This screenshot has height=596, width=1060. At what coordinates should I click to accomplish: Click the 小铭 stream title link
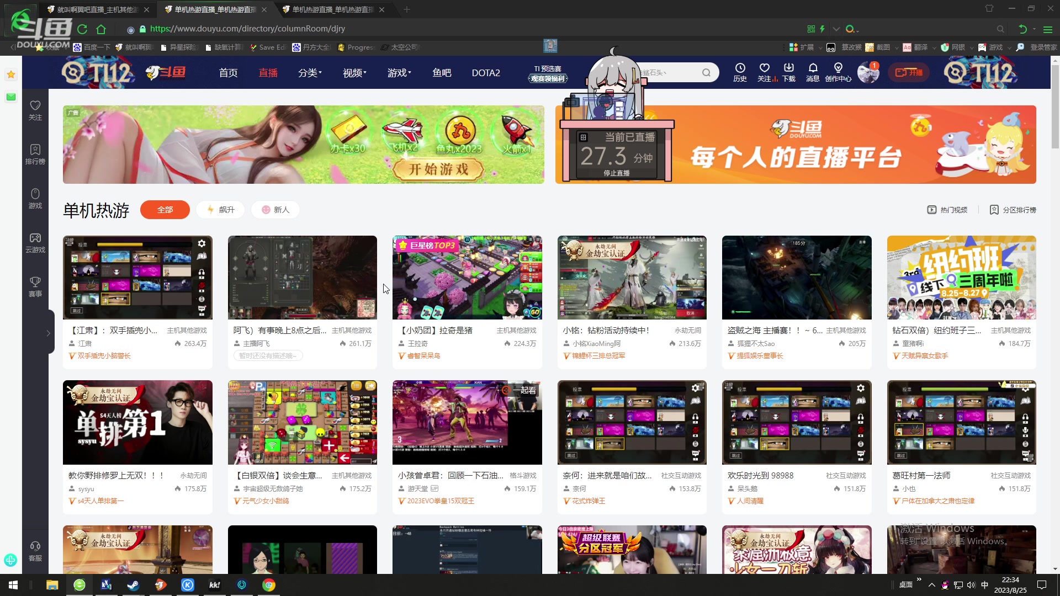coord(606,330)
